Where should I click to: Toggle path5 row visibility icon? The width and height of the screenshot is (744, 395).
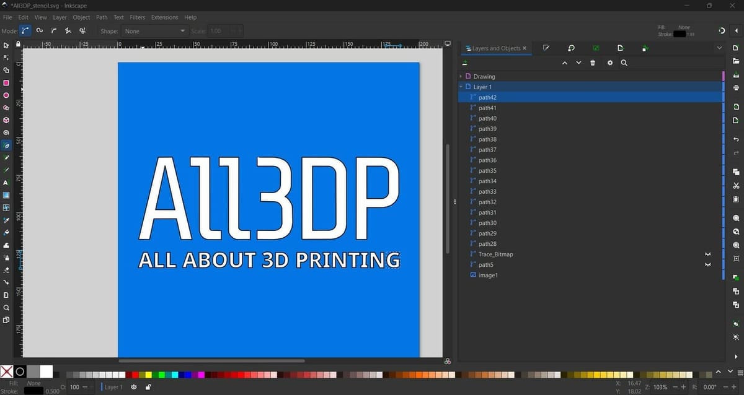[707, 265]
